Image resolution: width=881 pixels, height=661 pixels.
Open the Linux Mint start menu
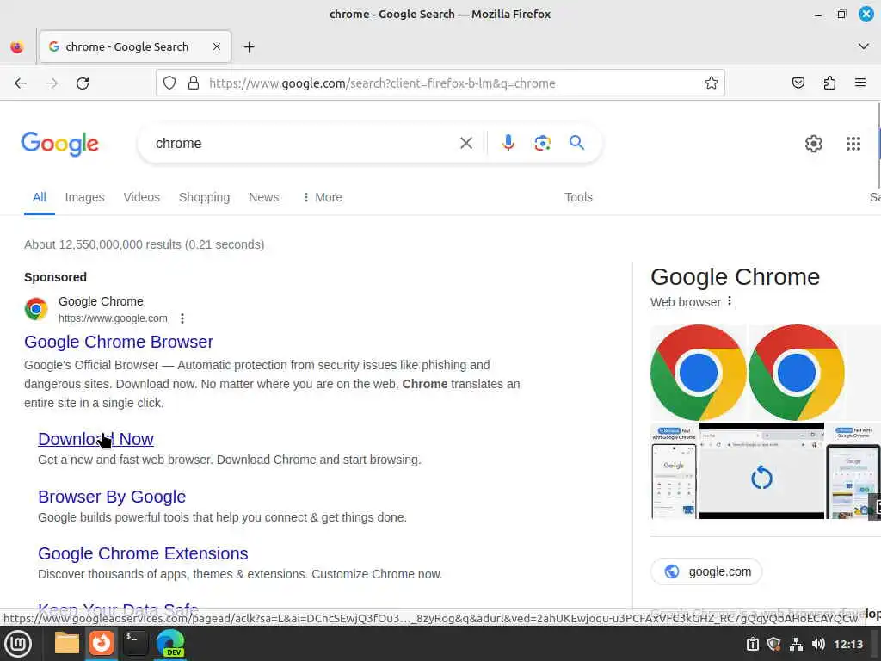(18, 644)
